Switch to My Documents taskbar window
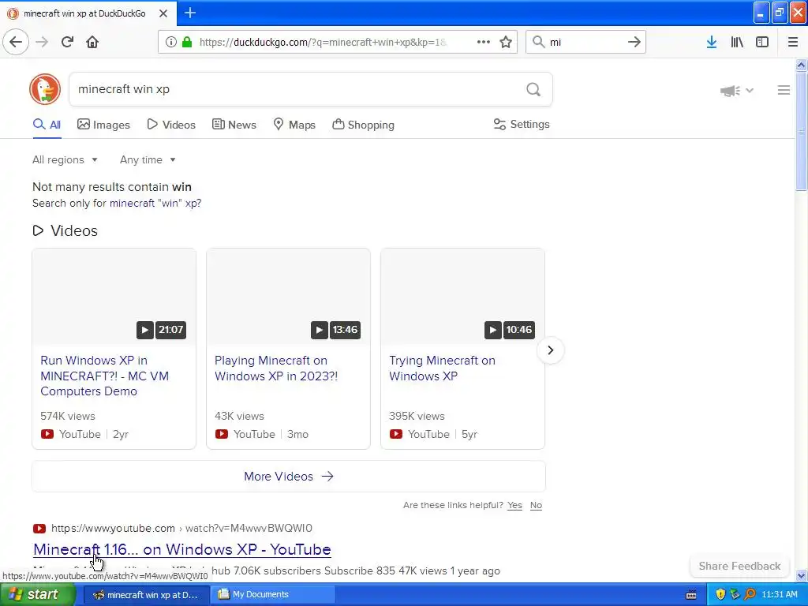808x606 pixels. [274, 594]
